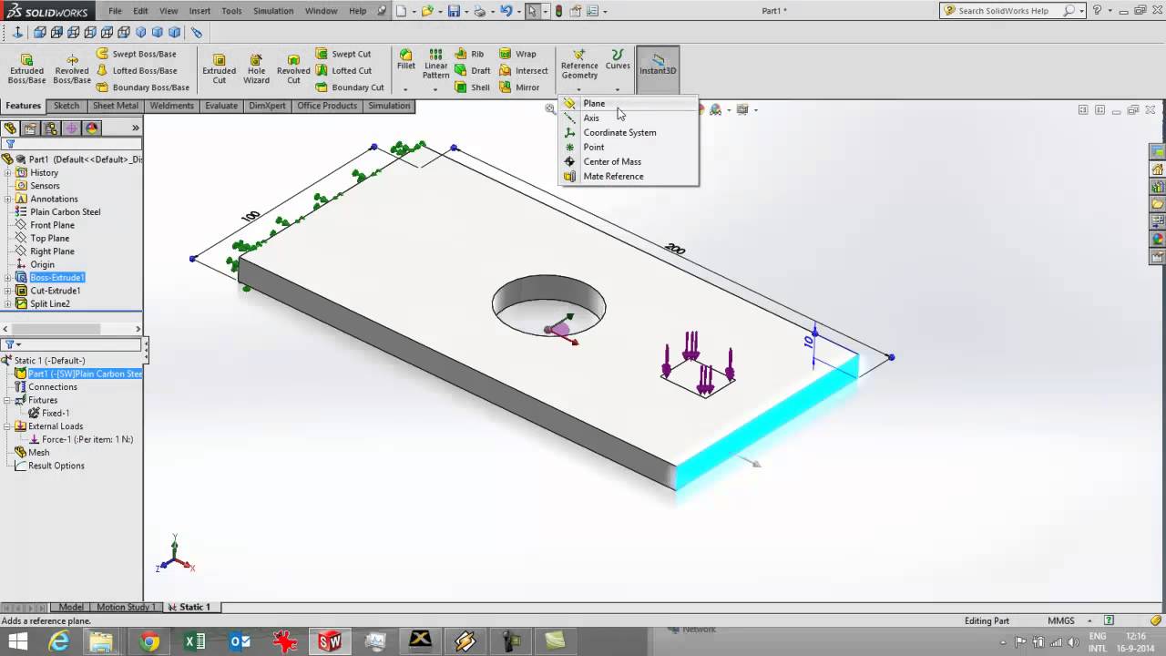Choose Axis from Reference Geometry menu
Viewport: 1166px width, 656px height.
pos(629,118)
